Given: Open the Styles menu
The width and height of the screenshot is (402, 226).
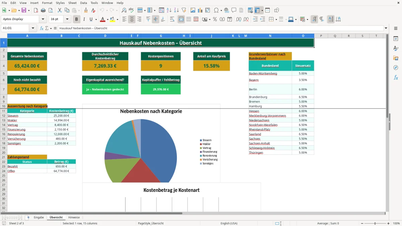Looking at the screenshot, I should (60, 3).
